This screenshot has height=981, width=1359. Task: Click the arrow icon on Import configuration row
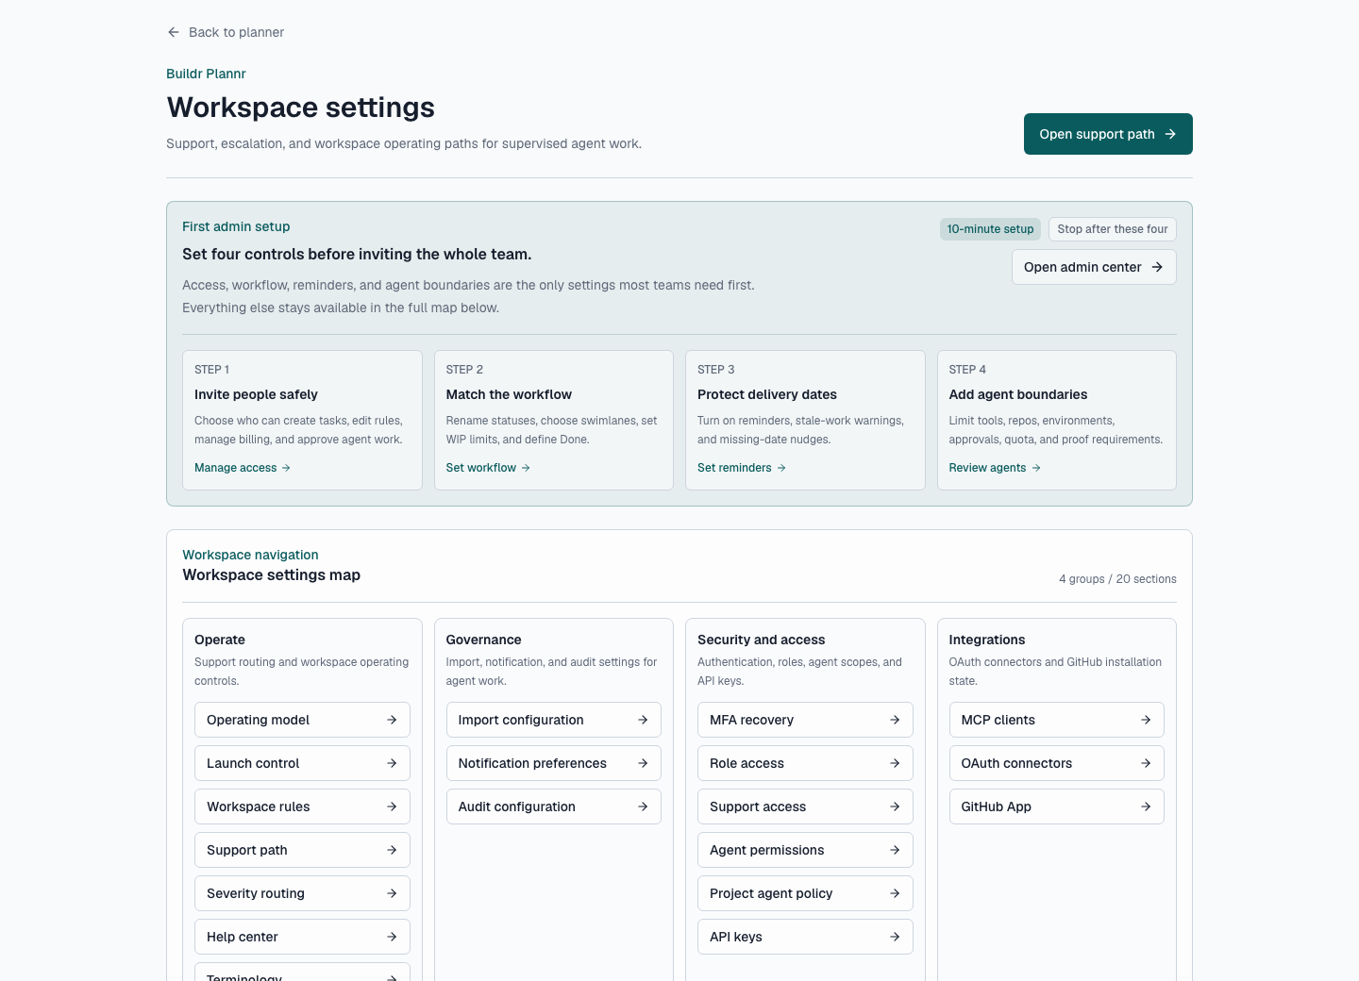point(643,720)
